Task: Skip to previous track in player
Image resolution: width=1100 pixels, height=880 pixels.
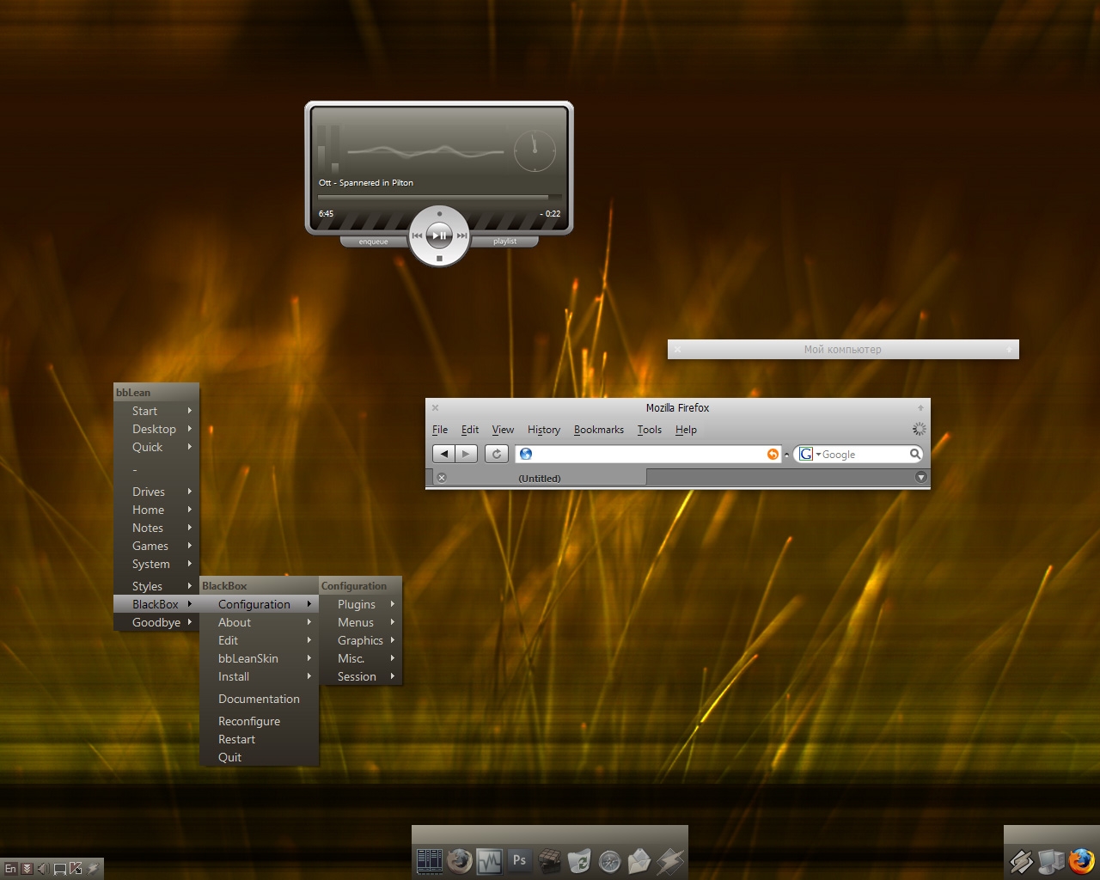Action: point(417,235)
